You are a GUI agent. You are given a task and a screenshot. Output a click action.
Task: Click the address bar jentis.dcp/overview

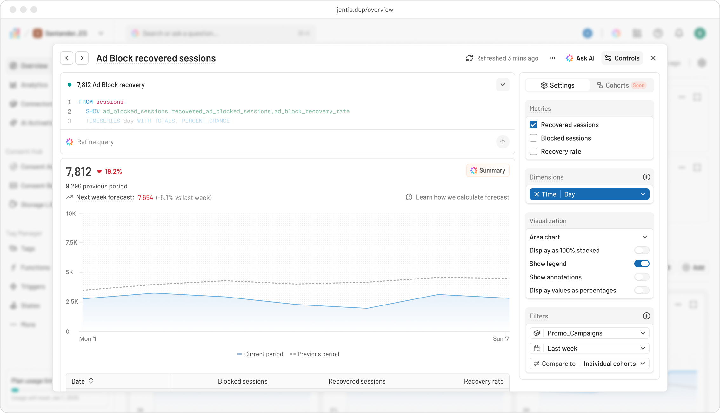coord(365,10)
